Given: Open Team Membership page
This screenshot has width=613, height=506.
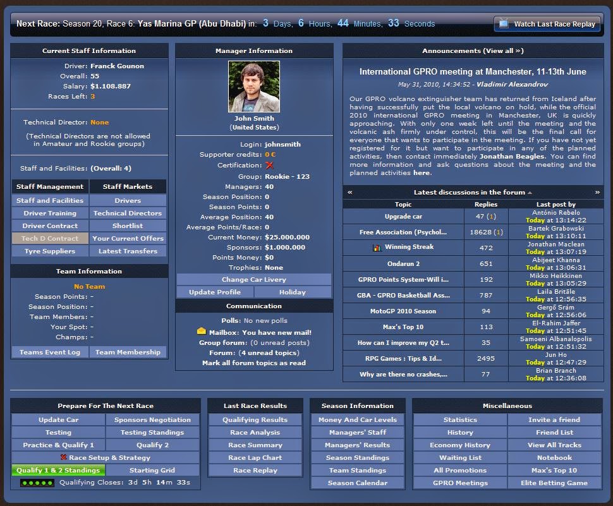Looking at the screenshot, I should coord(128,352).
